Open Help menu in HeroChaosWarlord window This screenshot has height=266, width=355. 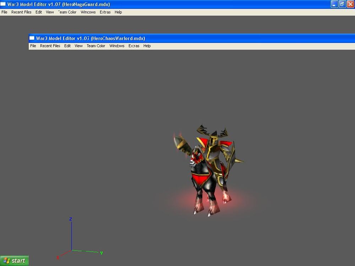pos(147,46)
